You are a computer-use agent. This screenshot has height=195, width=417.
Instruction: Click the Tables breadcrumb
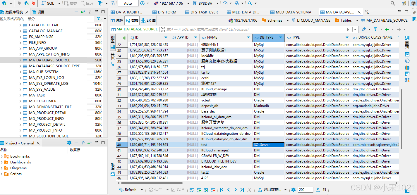(x=343, y=20)
